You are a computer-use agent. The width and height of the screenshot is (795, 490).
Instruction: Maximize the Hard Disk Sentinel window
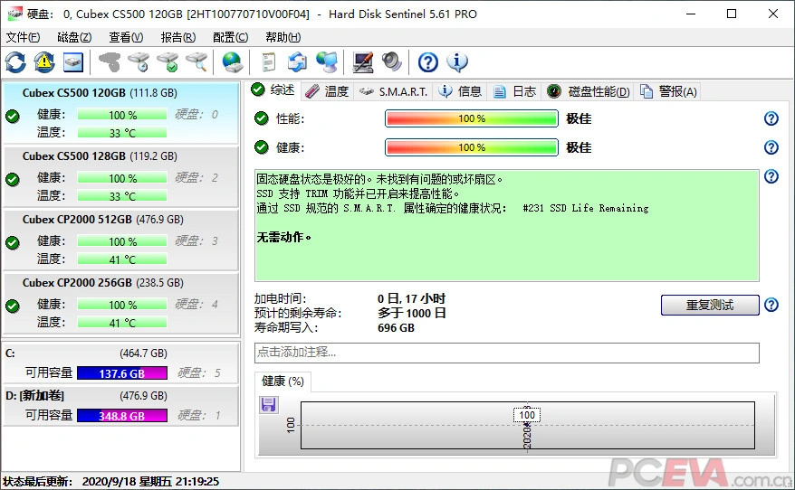click(732, 14)
